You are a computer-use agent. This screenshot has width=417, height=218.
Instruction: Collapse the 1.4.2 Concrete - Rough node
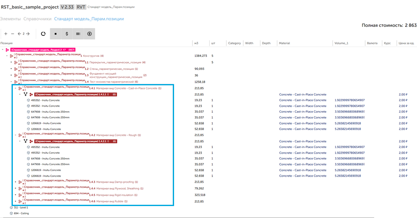click(15, 135)
